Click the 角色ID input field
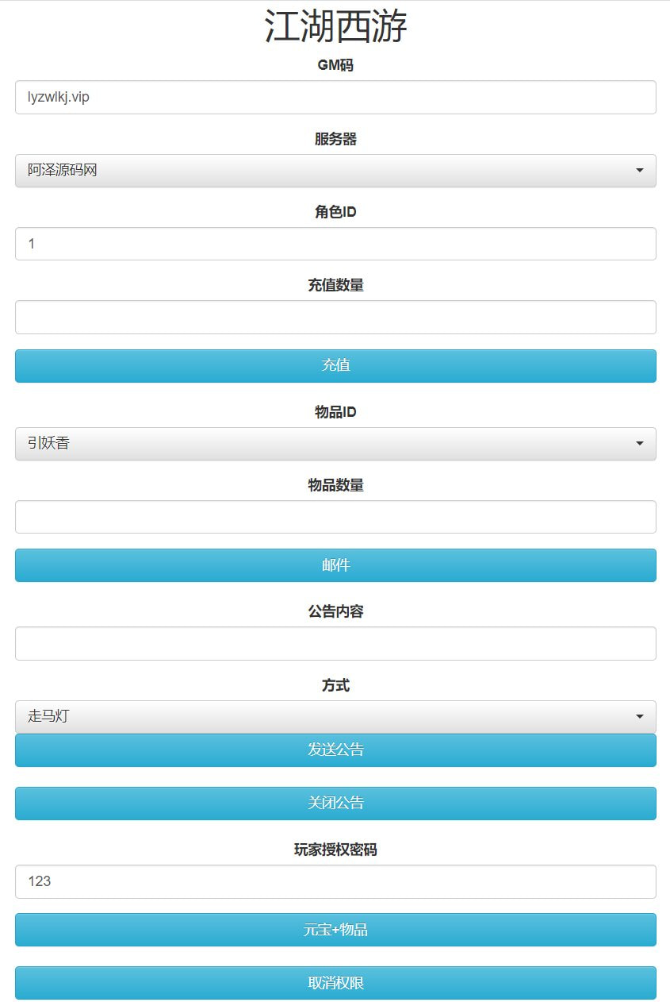 pos(335,244)
